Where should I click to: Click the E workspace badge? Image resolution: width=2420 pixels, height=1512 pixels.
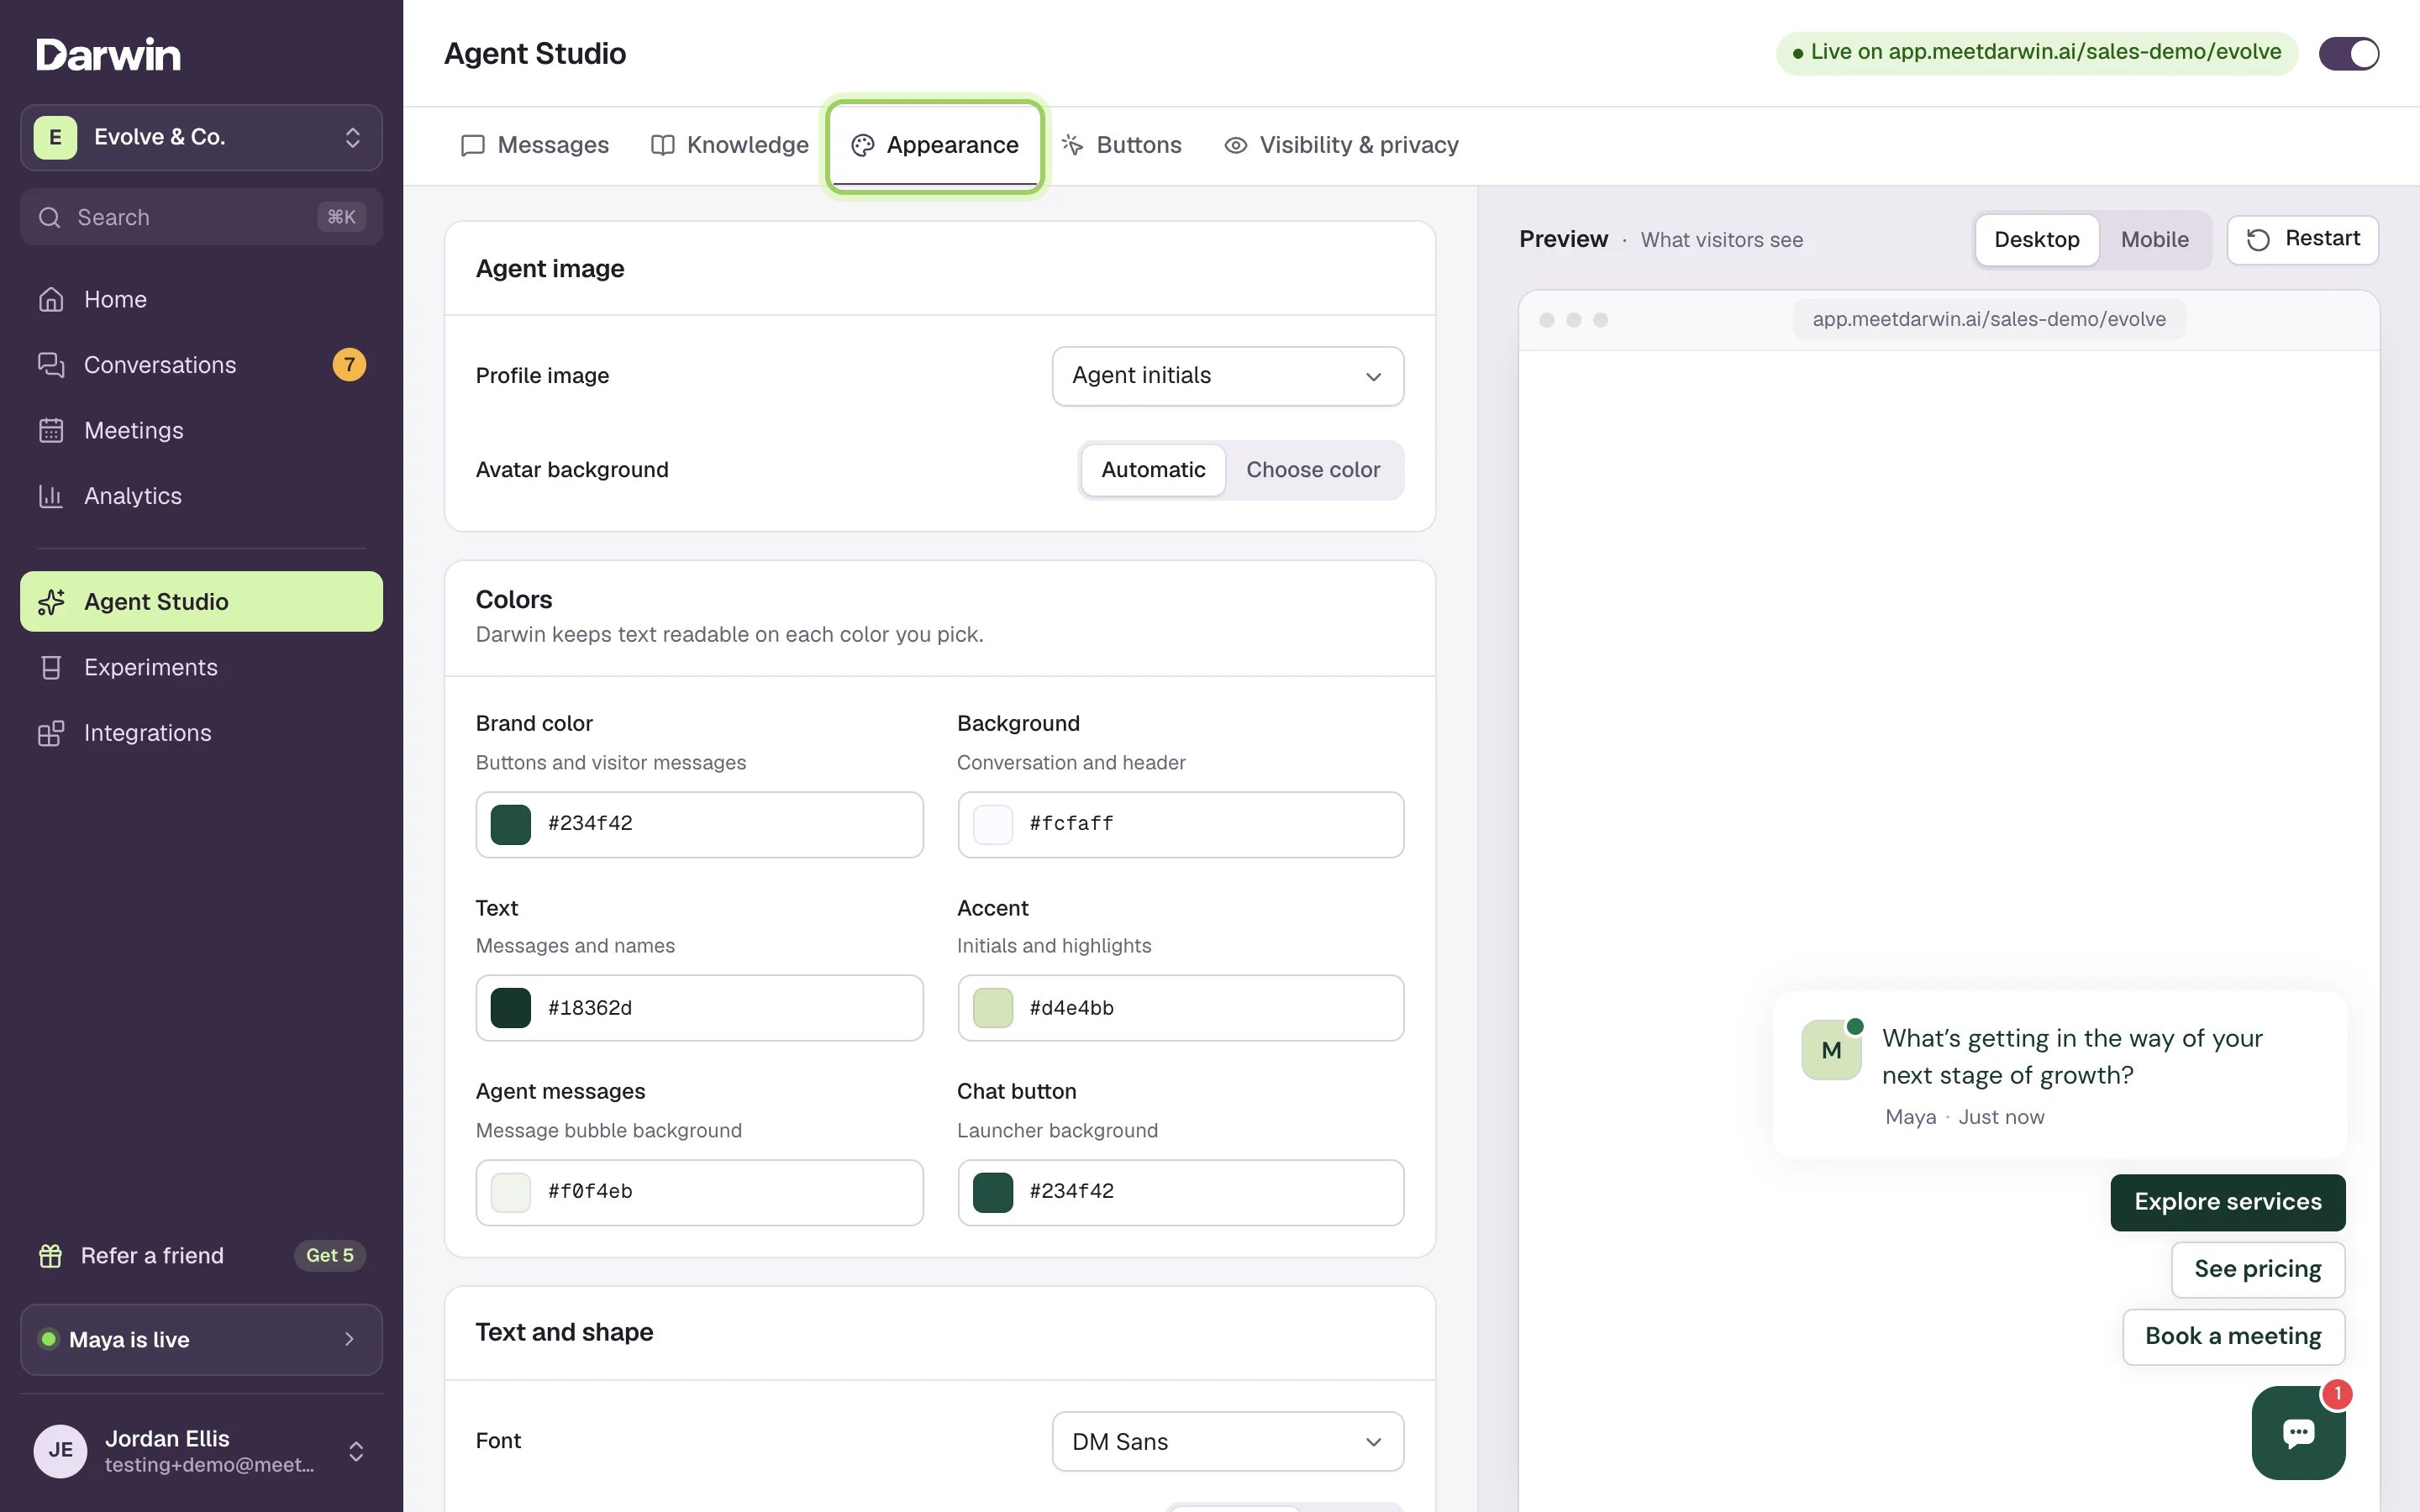tap(55, 137)
